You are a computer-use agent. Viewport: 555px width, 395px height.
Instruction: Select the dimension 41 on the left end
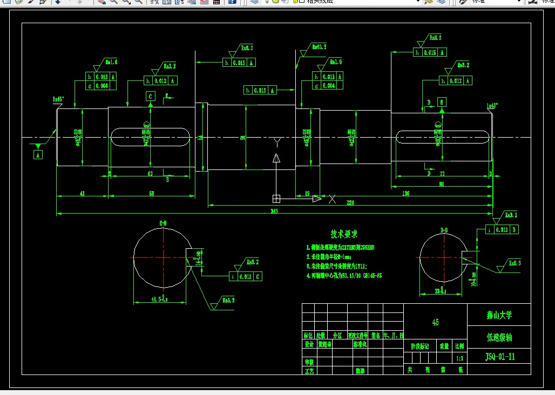[x=82, y=193]
